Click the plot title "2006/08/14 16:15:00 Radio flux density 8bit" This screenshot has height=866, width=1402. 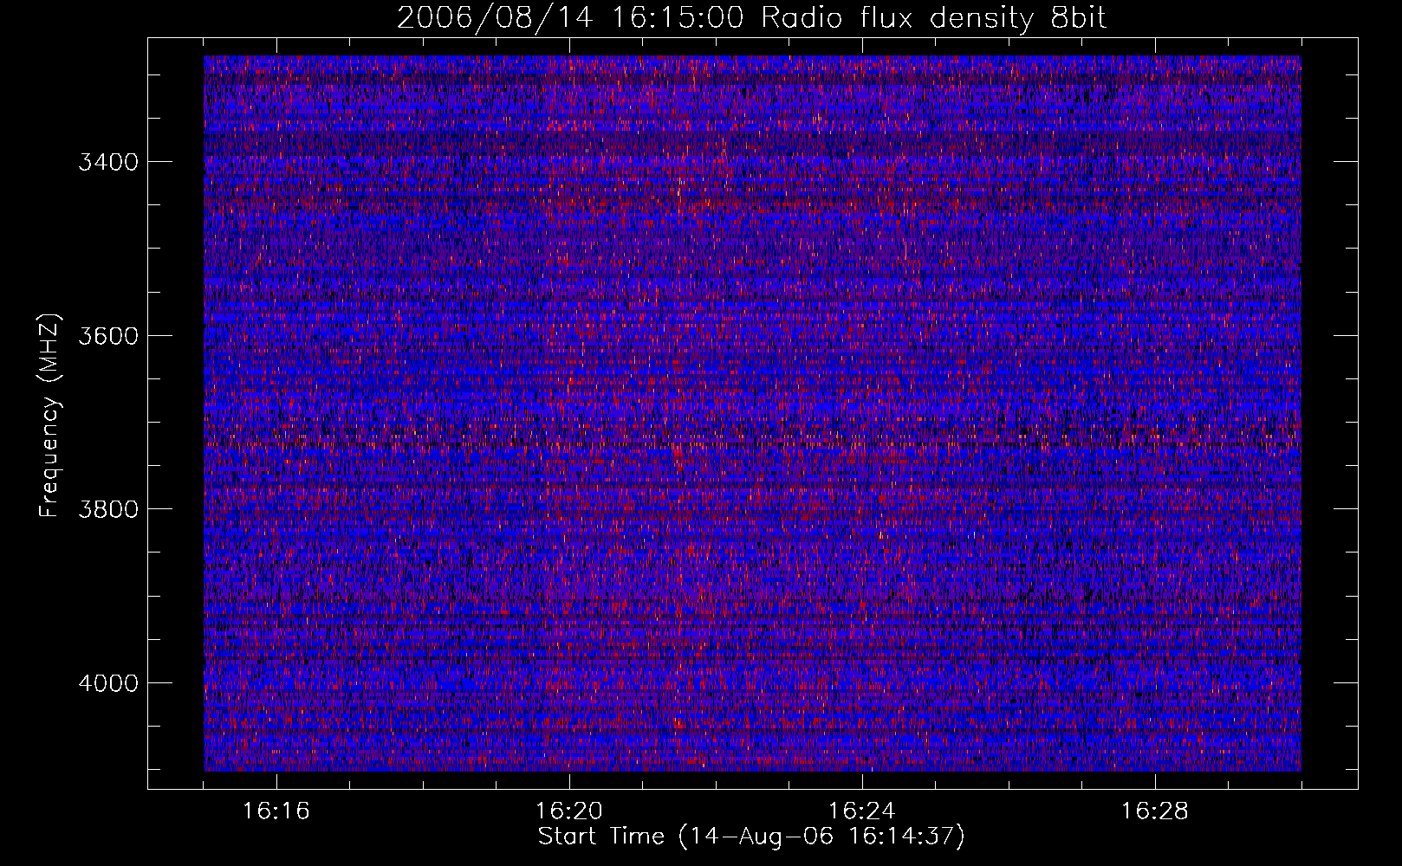tap(752, 18)
